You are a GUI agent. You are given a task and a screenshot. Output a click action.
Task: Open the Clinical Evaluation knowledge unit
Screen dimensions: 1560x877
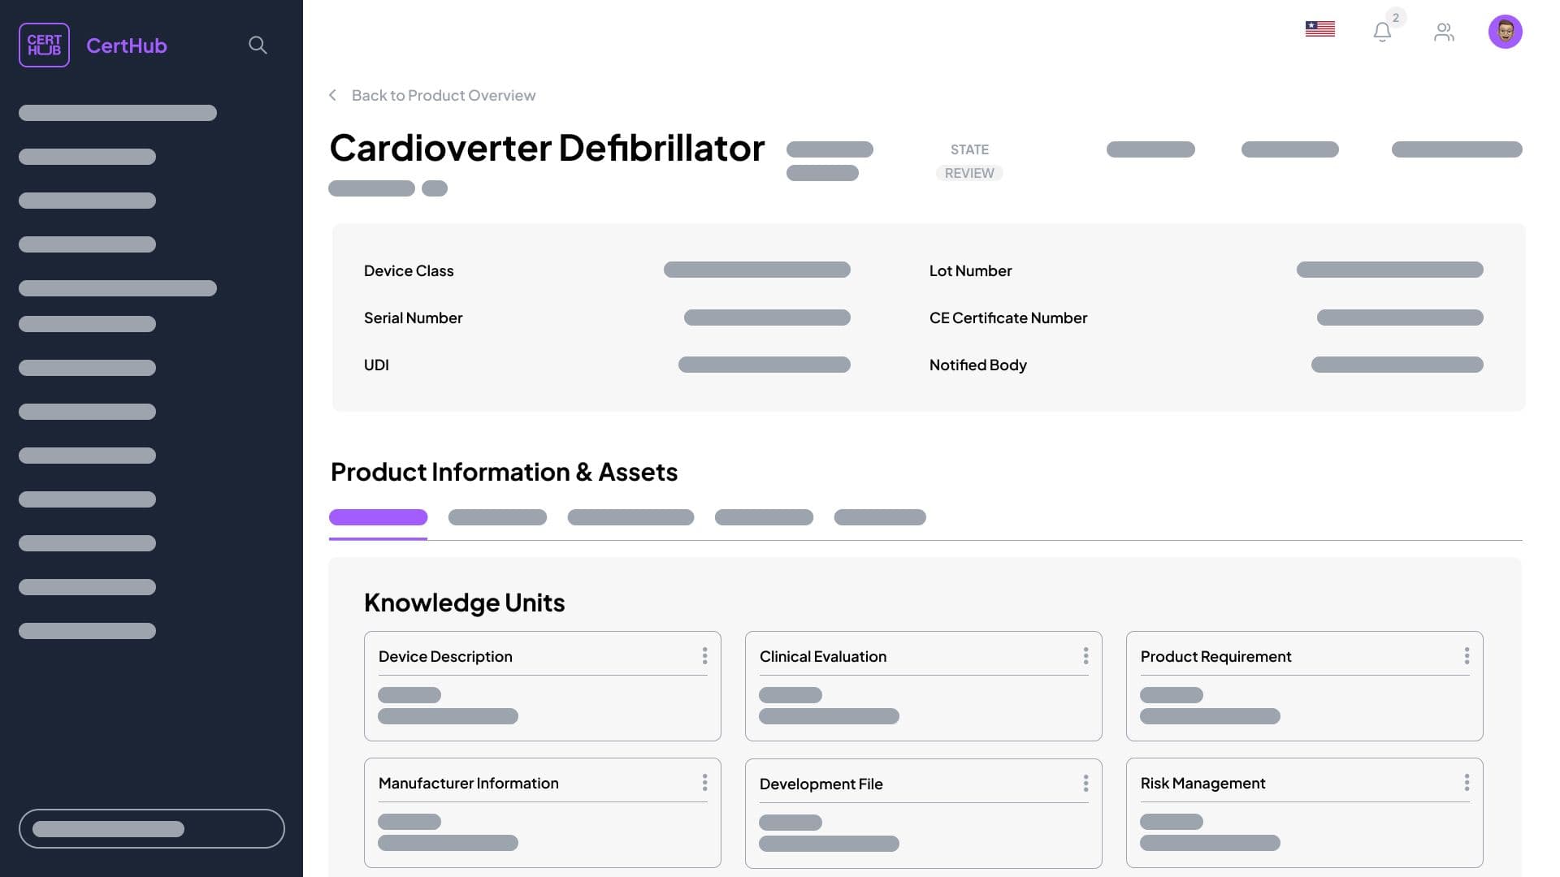click(x=923, y=686)
